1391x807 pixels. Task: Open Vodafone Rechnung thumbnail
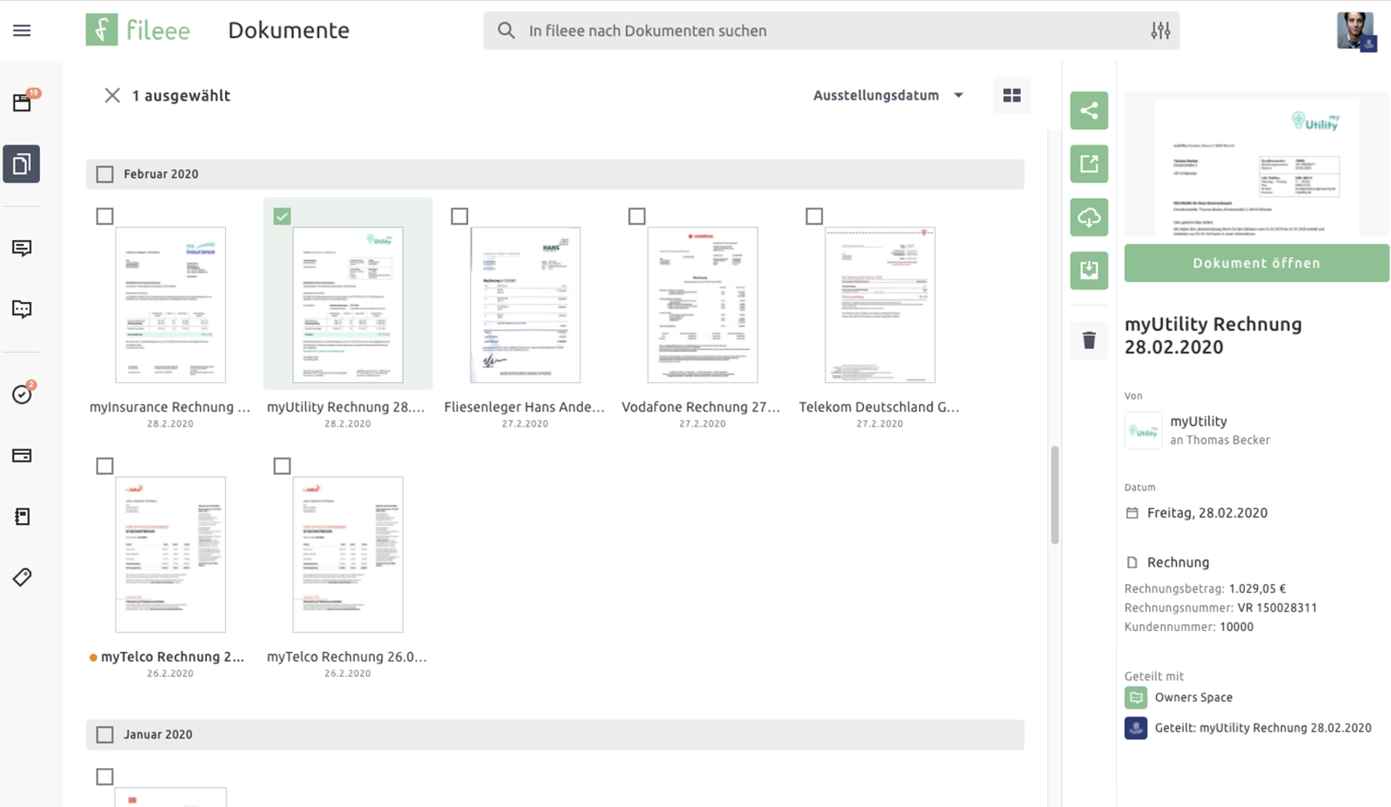(702, 305)
